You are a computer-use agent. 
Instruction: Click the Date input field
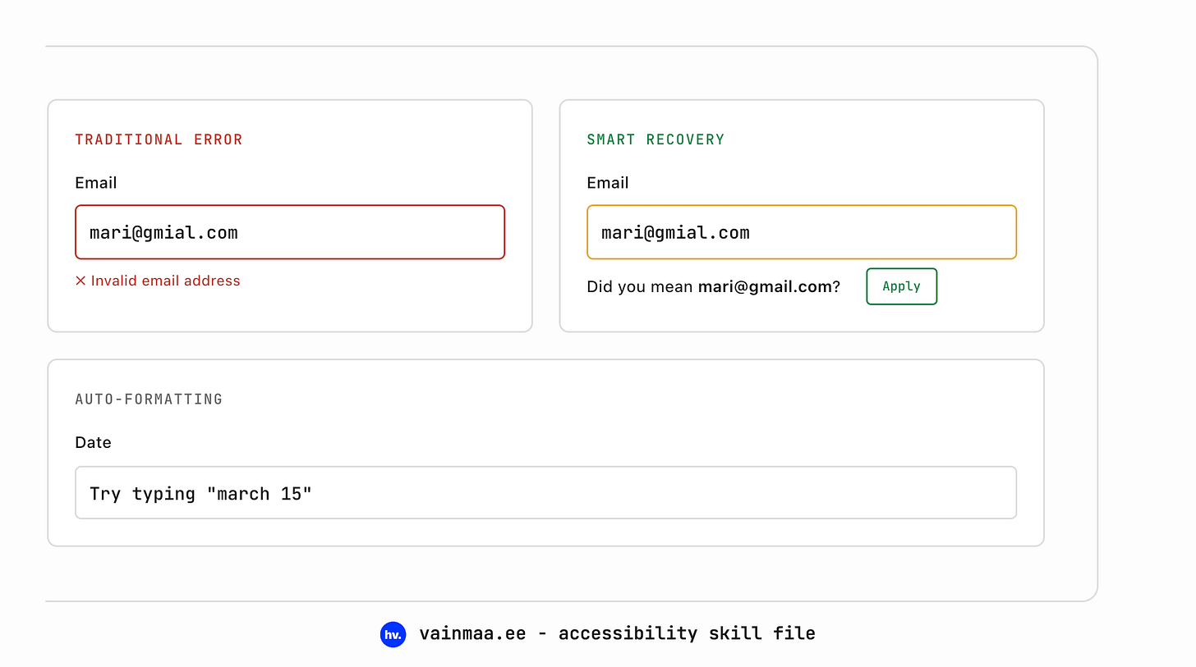pyautogui.click(x=545, y=493)
